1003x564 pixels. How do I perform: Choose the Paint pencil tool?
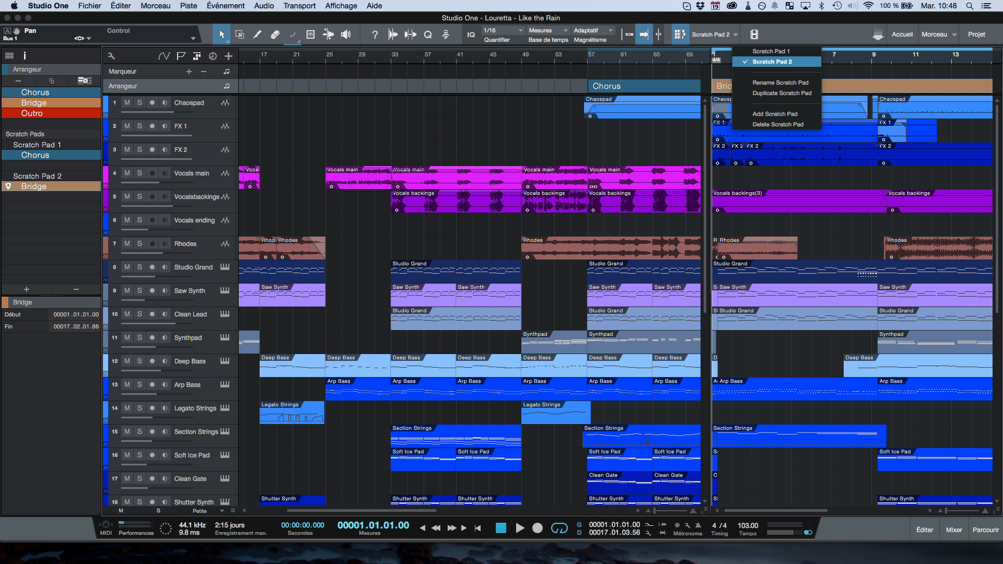click(x=257, y=34)
